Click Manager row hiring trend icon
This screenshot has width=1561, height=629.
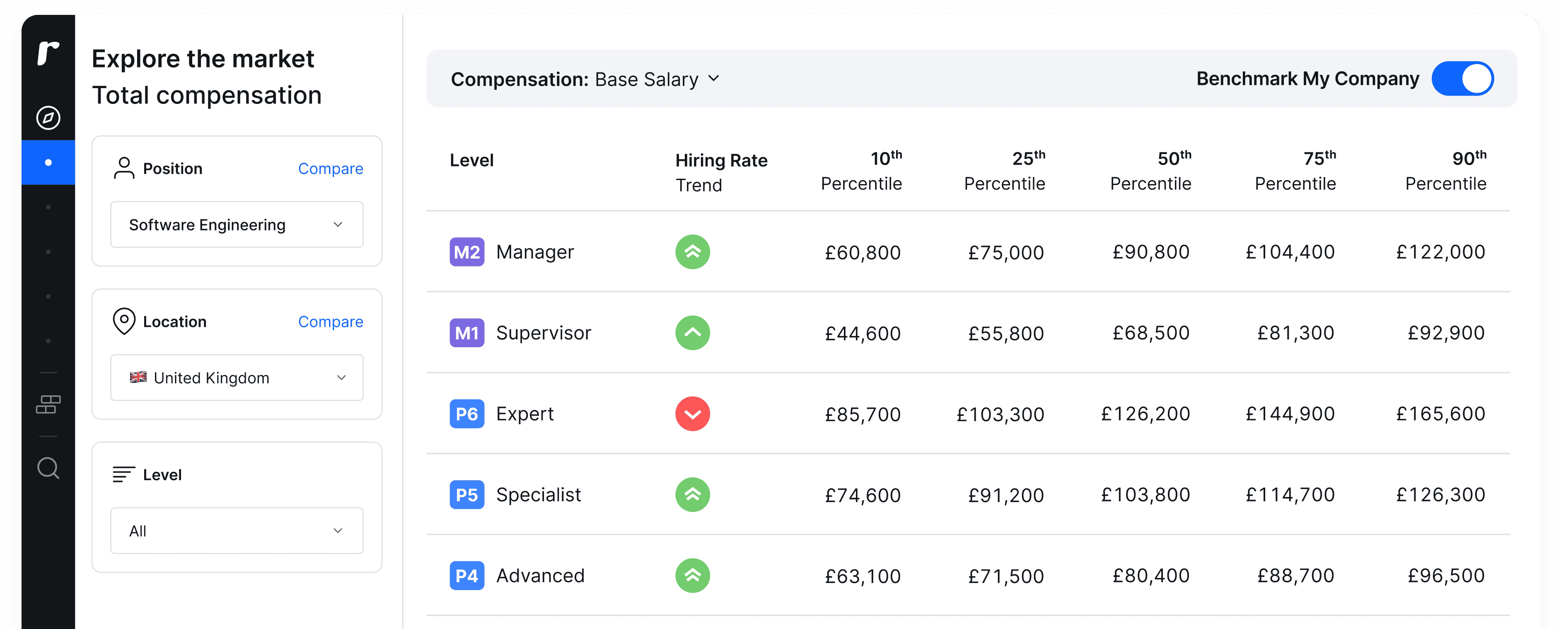tap(693, 252)
